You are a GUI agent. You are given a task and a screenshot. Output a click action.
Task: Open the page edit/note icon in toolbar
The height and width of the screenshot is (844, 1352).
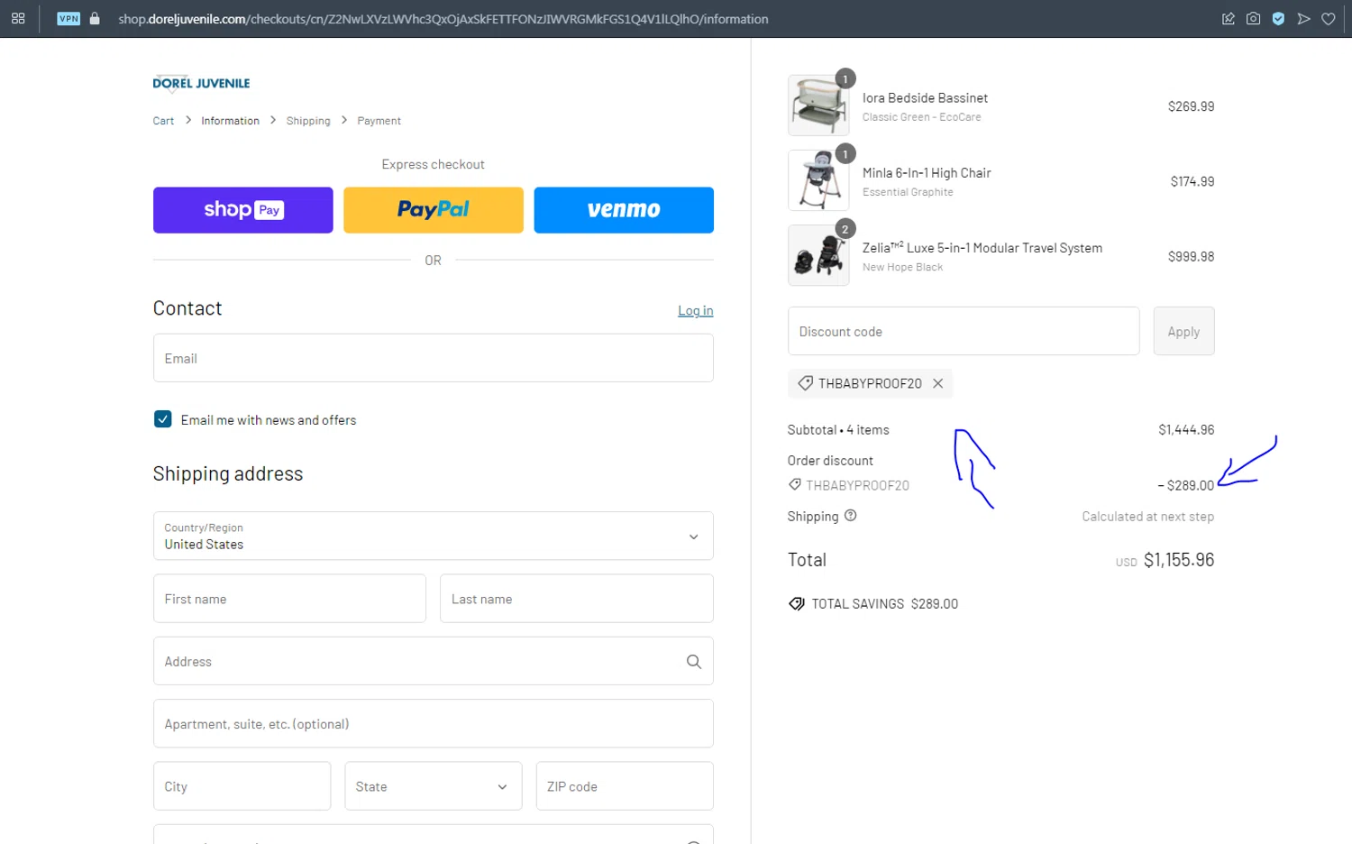point(1228,18)
